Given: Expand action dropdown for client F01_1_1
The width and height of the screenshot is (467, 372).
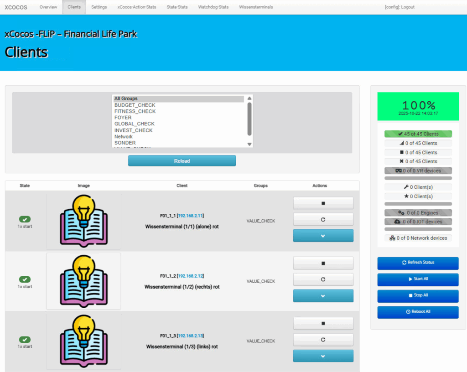Looking at the screenshot, I should 323,236.
